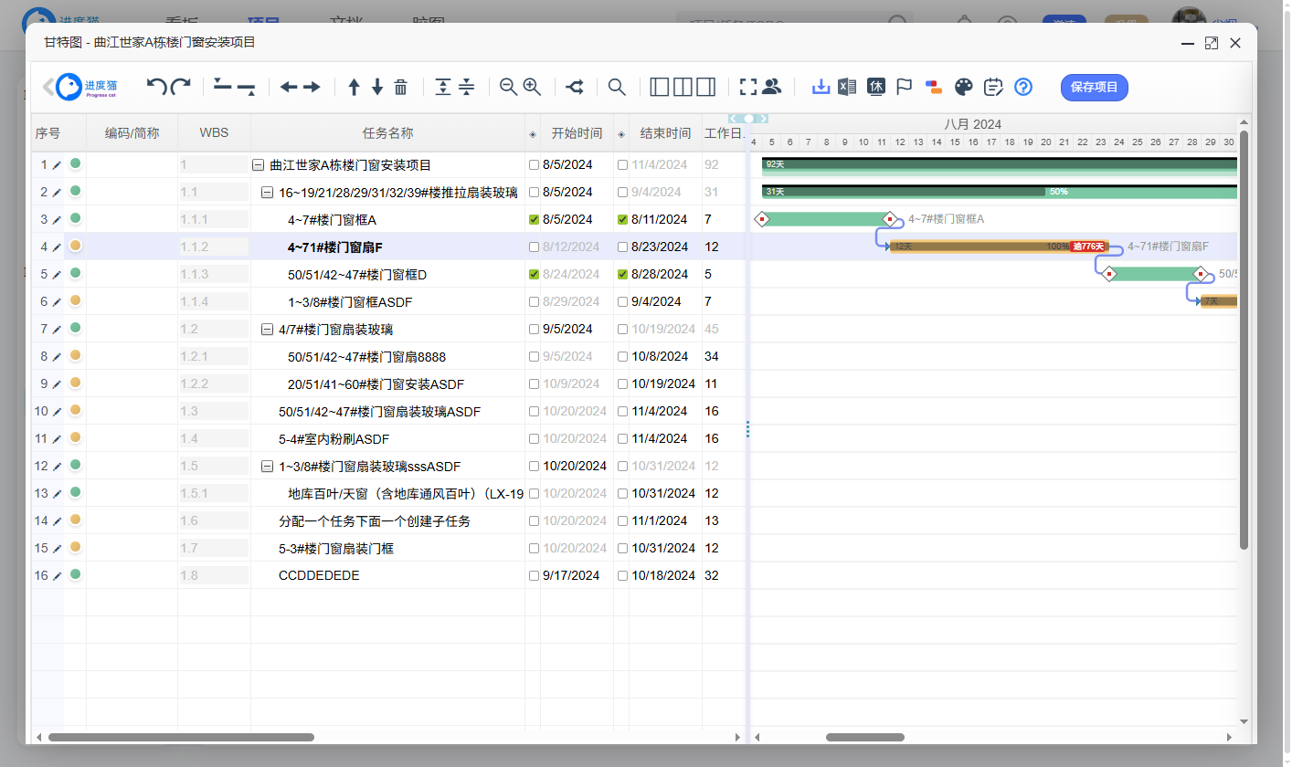The image size is (1292, 767).
Task: Click the 结束时间 column header
Action: coord(665,133)
